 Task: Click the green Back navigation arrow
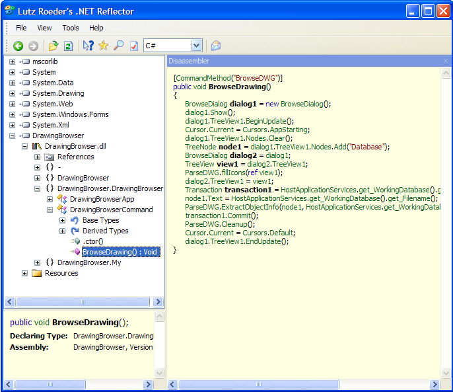coord(18,46)
